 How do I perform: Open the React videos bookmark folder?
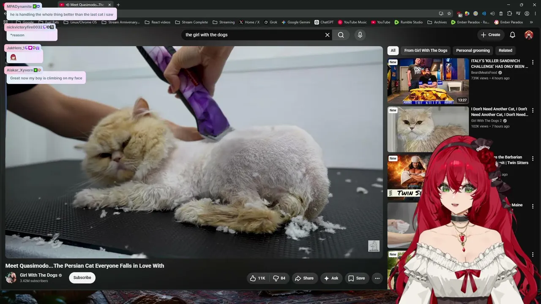pyautogui.click(x=157, y=22)
